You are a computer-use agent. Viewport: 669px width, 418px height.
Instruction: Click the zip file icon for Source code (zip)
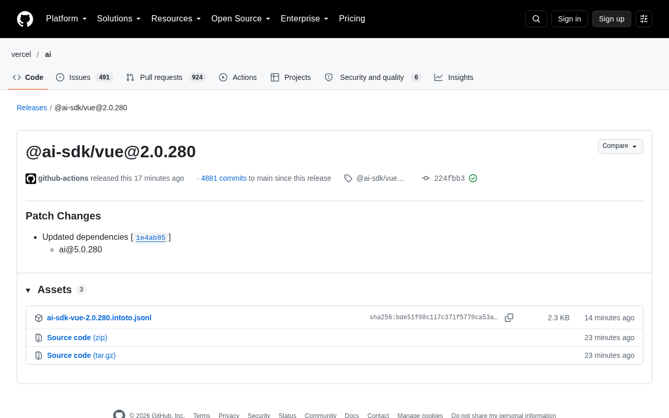tap(39, 338)
